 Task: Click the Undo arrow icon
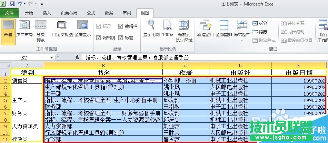19,3
